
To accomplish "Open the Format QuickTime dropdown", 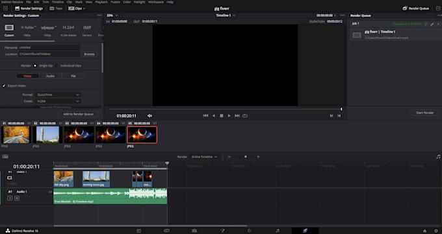I will tap(58, 95).
